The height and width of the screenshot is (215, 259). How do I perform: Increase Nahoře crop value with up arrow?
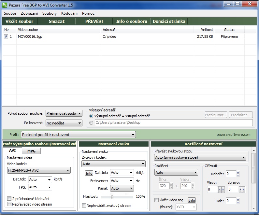click(238, 172)
